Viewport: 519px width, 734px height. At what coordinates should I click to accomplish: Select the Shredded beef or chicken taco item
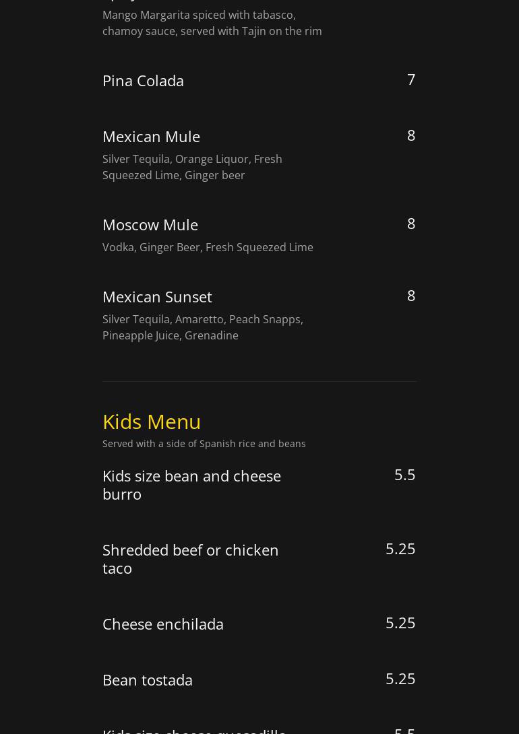190,559
